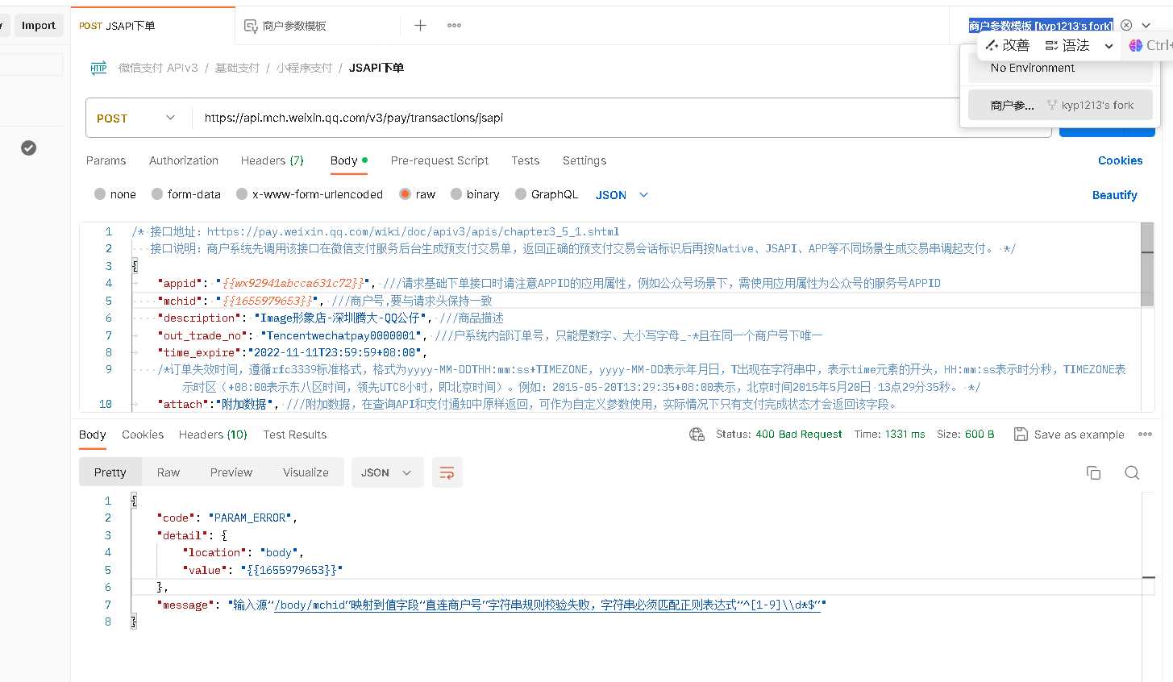Select Raw response view
This screenshot has width=1173, height=682.
click(x=168, y=472)
